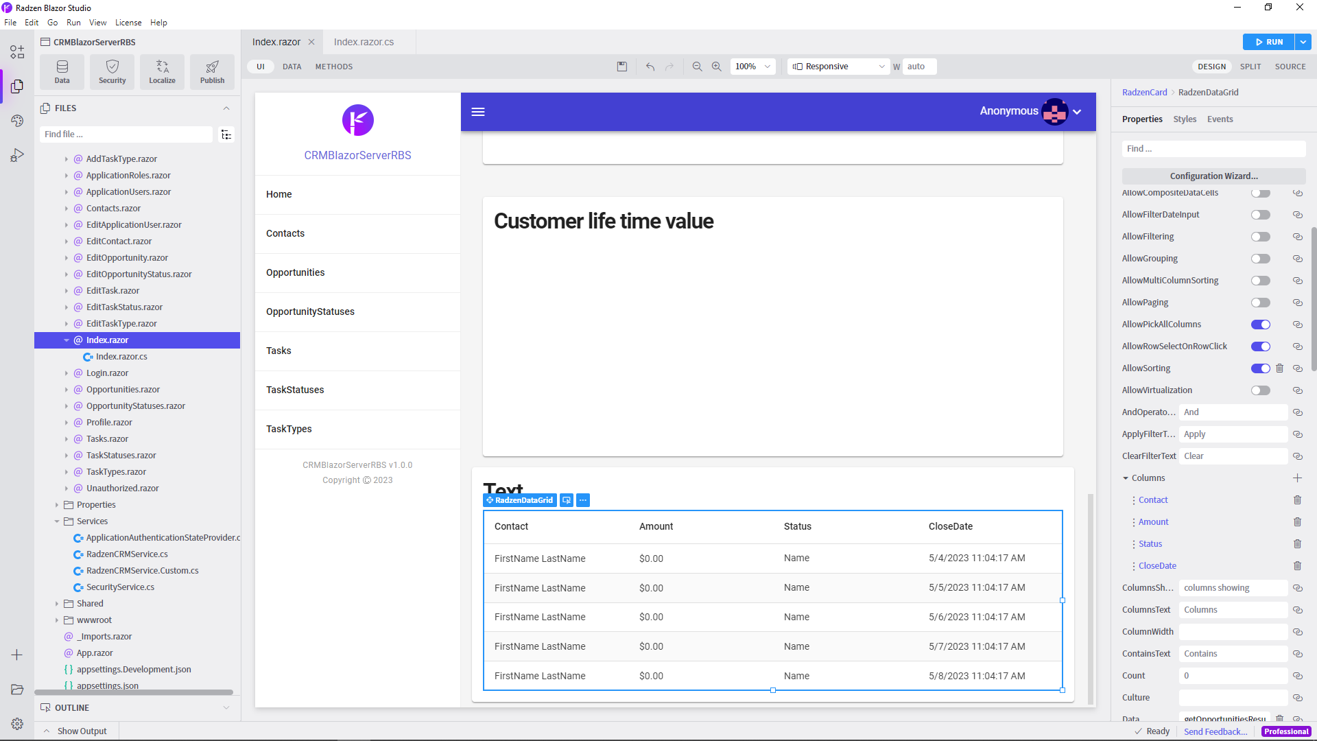This screenshot has height=741, width=1317.
Task: Open the toolbox icon in left sidebar
Action: click(x=17, y=51)
